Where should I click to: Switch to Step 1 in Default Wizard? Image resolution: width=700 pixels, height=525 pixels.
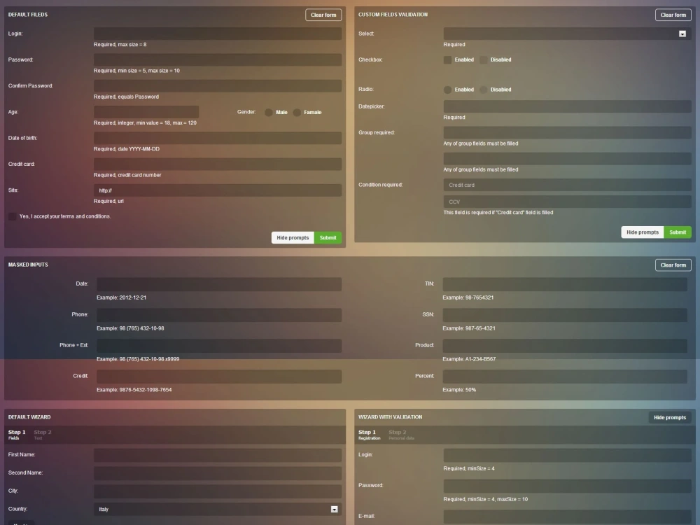17,435
